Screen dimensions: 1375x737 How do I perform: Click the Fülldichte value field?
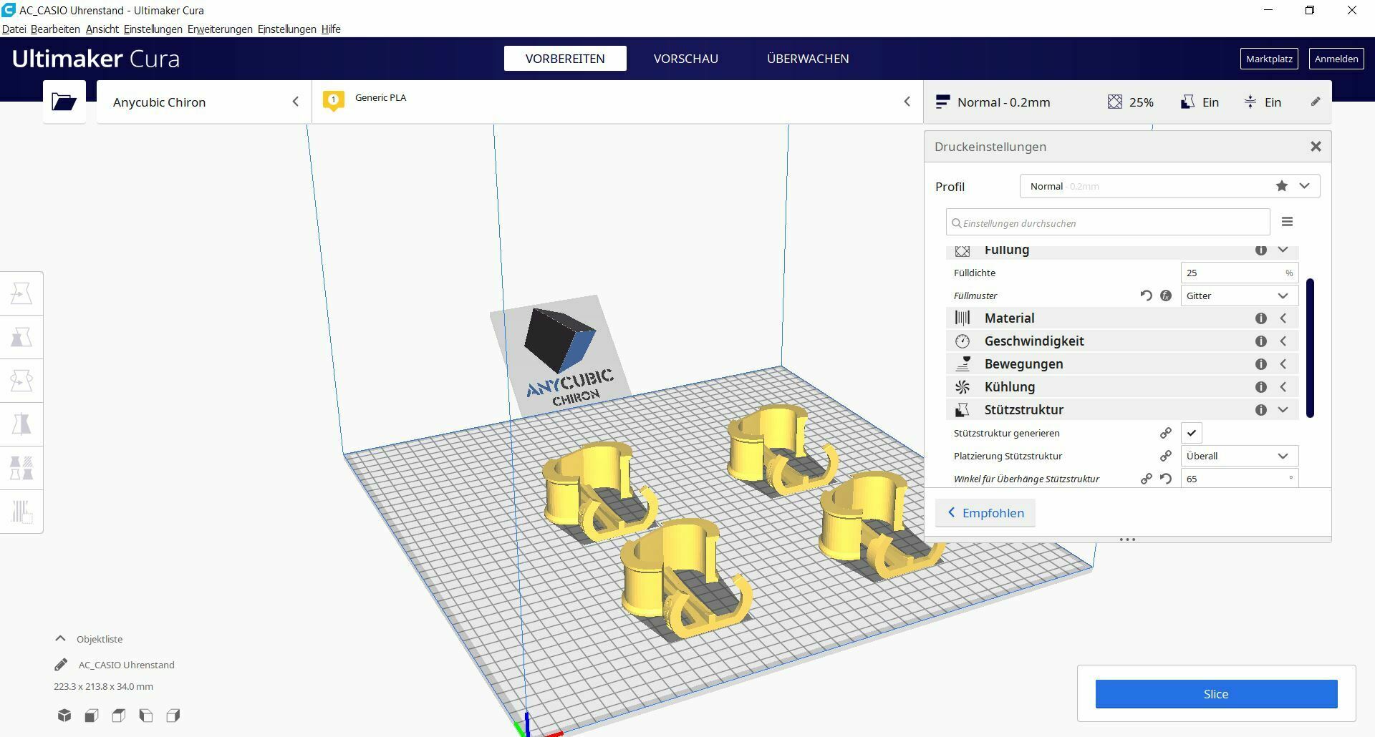pyautogui.click(x=1240, y=273)
